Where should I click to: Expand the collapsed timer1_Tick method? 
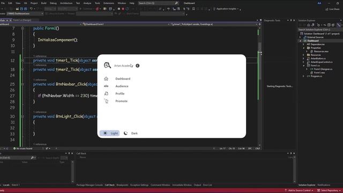(x=23, y=61)
